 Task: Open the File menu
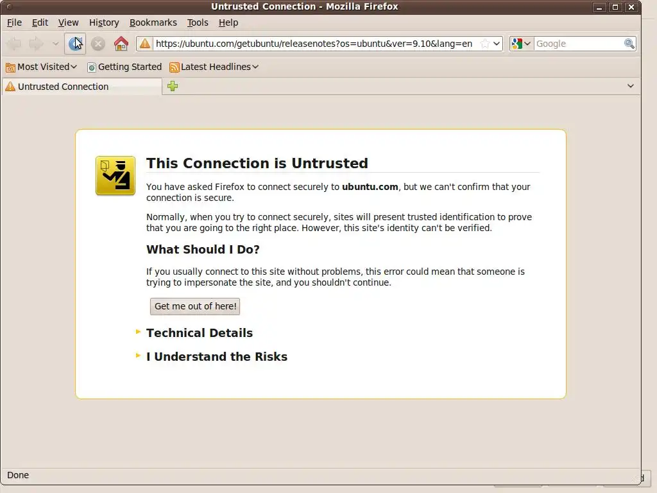click(x=14, y=22)
